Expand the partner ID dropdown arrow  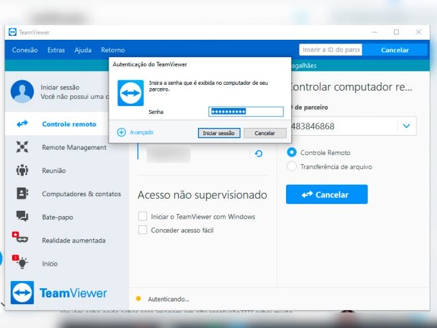(407, 126)
